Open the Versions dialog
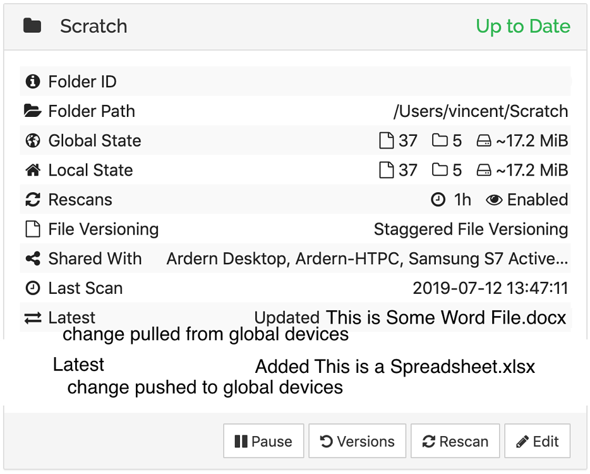This screenshot has height=474, width=590. 357,441
